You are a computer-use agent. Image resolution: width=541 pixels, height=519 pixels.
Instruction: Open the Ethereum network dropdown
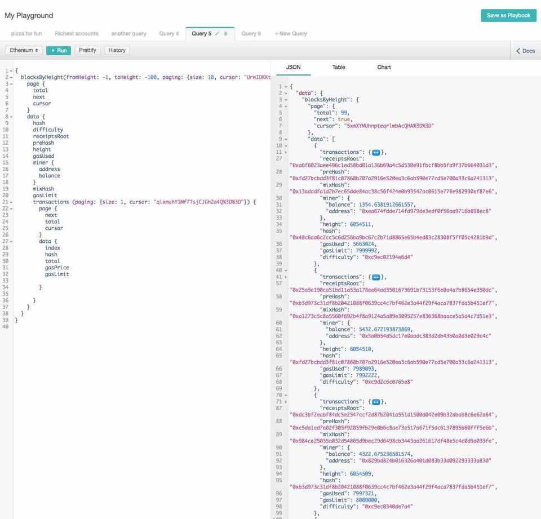click(x=24, y=51)
